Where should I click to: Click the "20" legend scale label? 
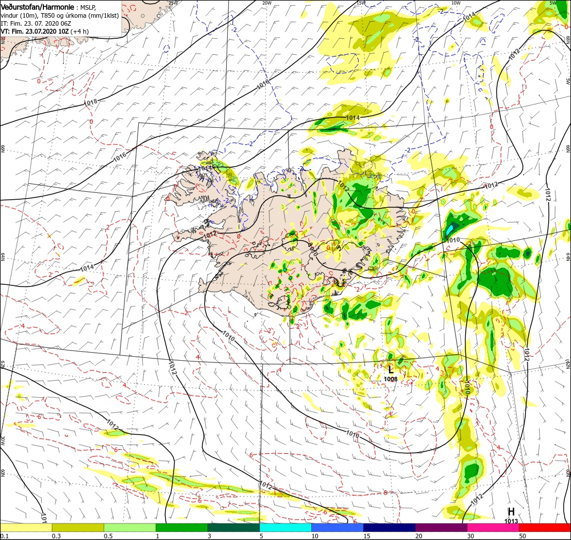coord(419,536)
